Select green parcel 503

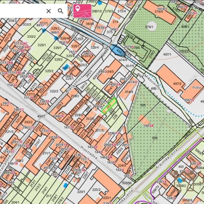[x=143, y=105]
